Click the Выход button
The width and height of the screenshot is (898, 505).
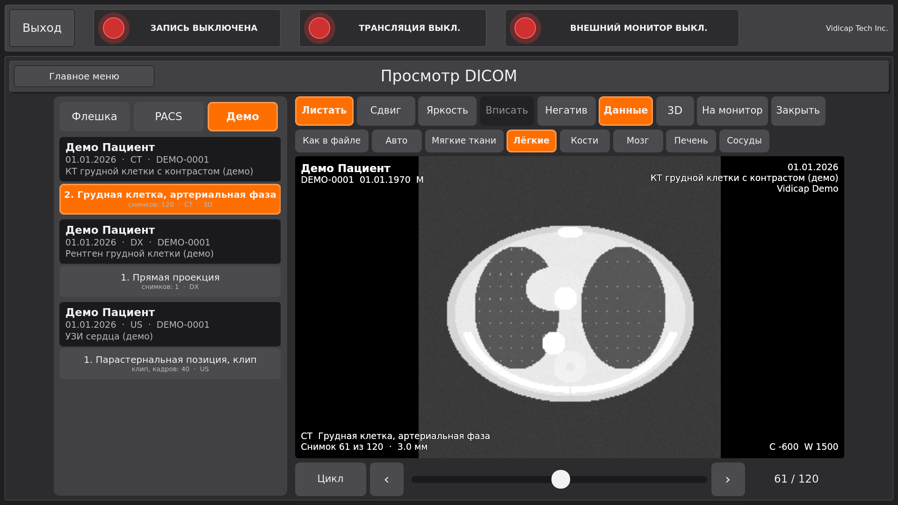[x=42, y=28]
